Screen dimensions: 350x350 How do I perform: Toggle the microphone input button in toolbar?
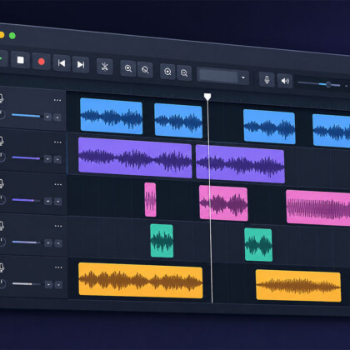(x=267, y=80)
